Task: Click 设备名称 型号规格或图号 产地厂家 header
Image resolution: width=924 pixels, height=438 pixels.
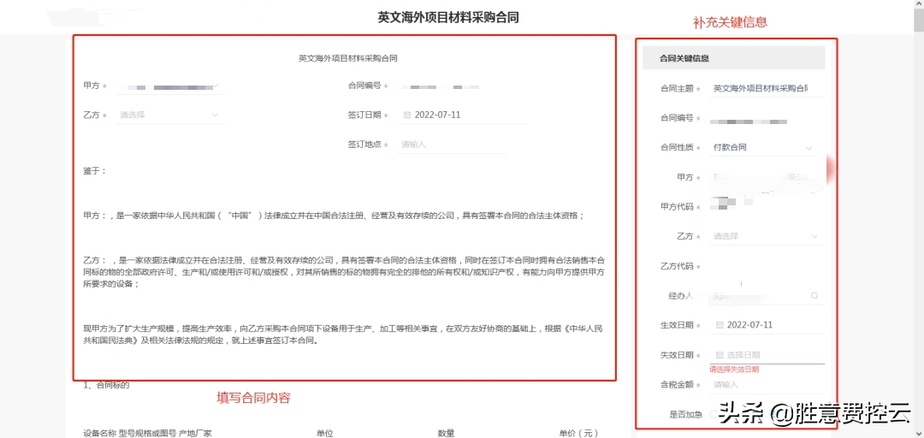Action: pyautogui.click(x=148, y=433)
